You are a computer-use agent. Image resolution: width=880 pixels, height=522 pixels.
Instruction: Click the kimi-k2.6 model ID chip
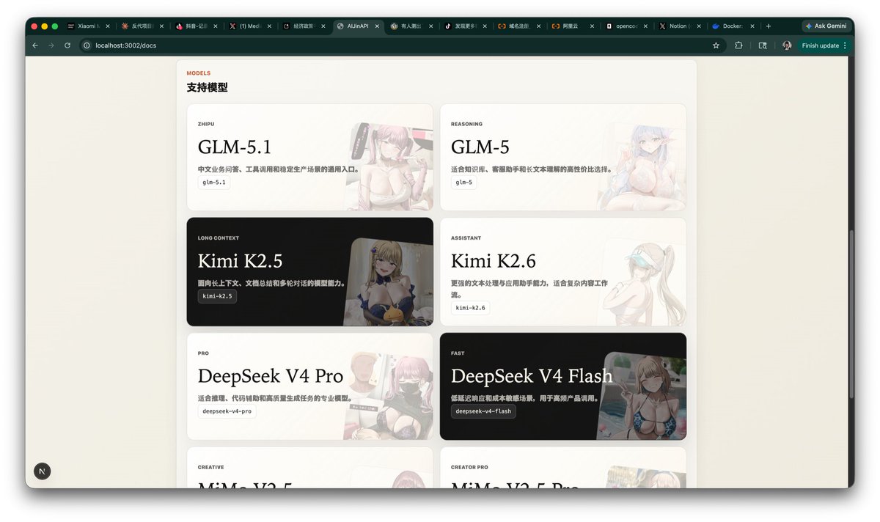tap(470, 308)
